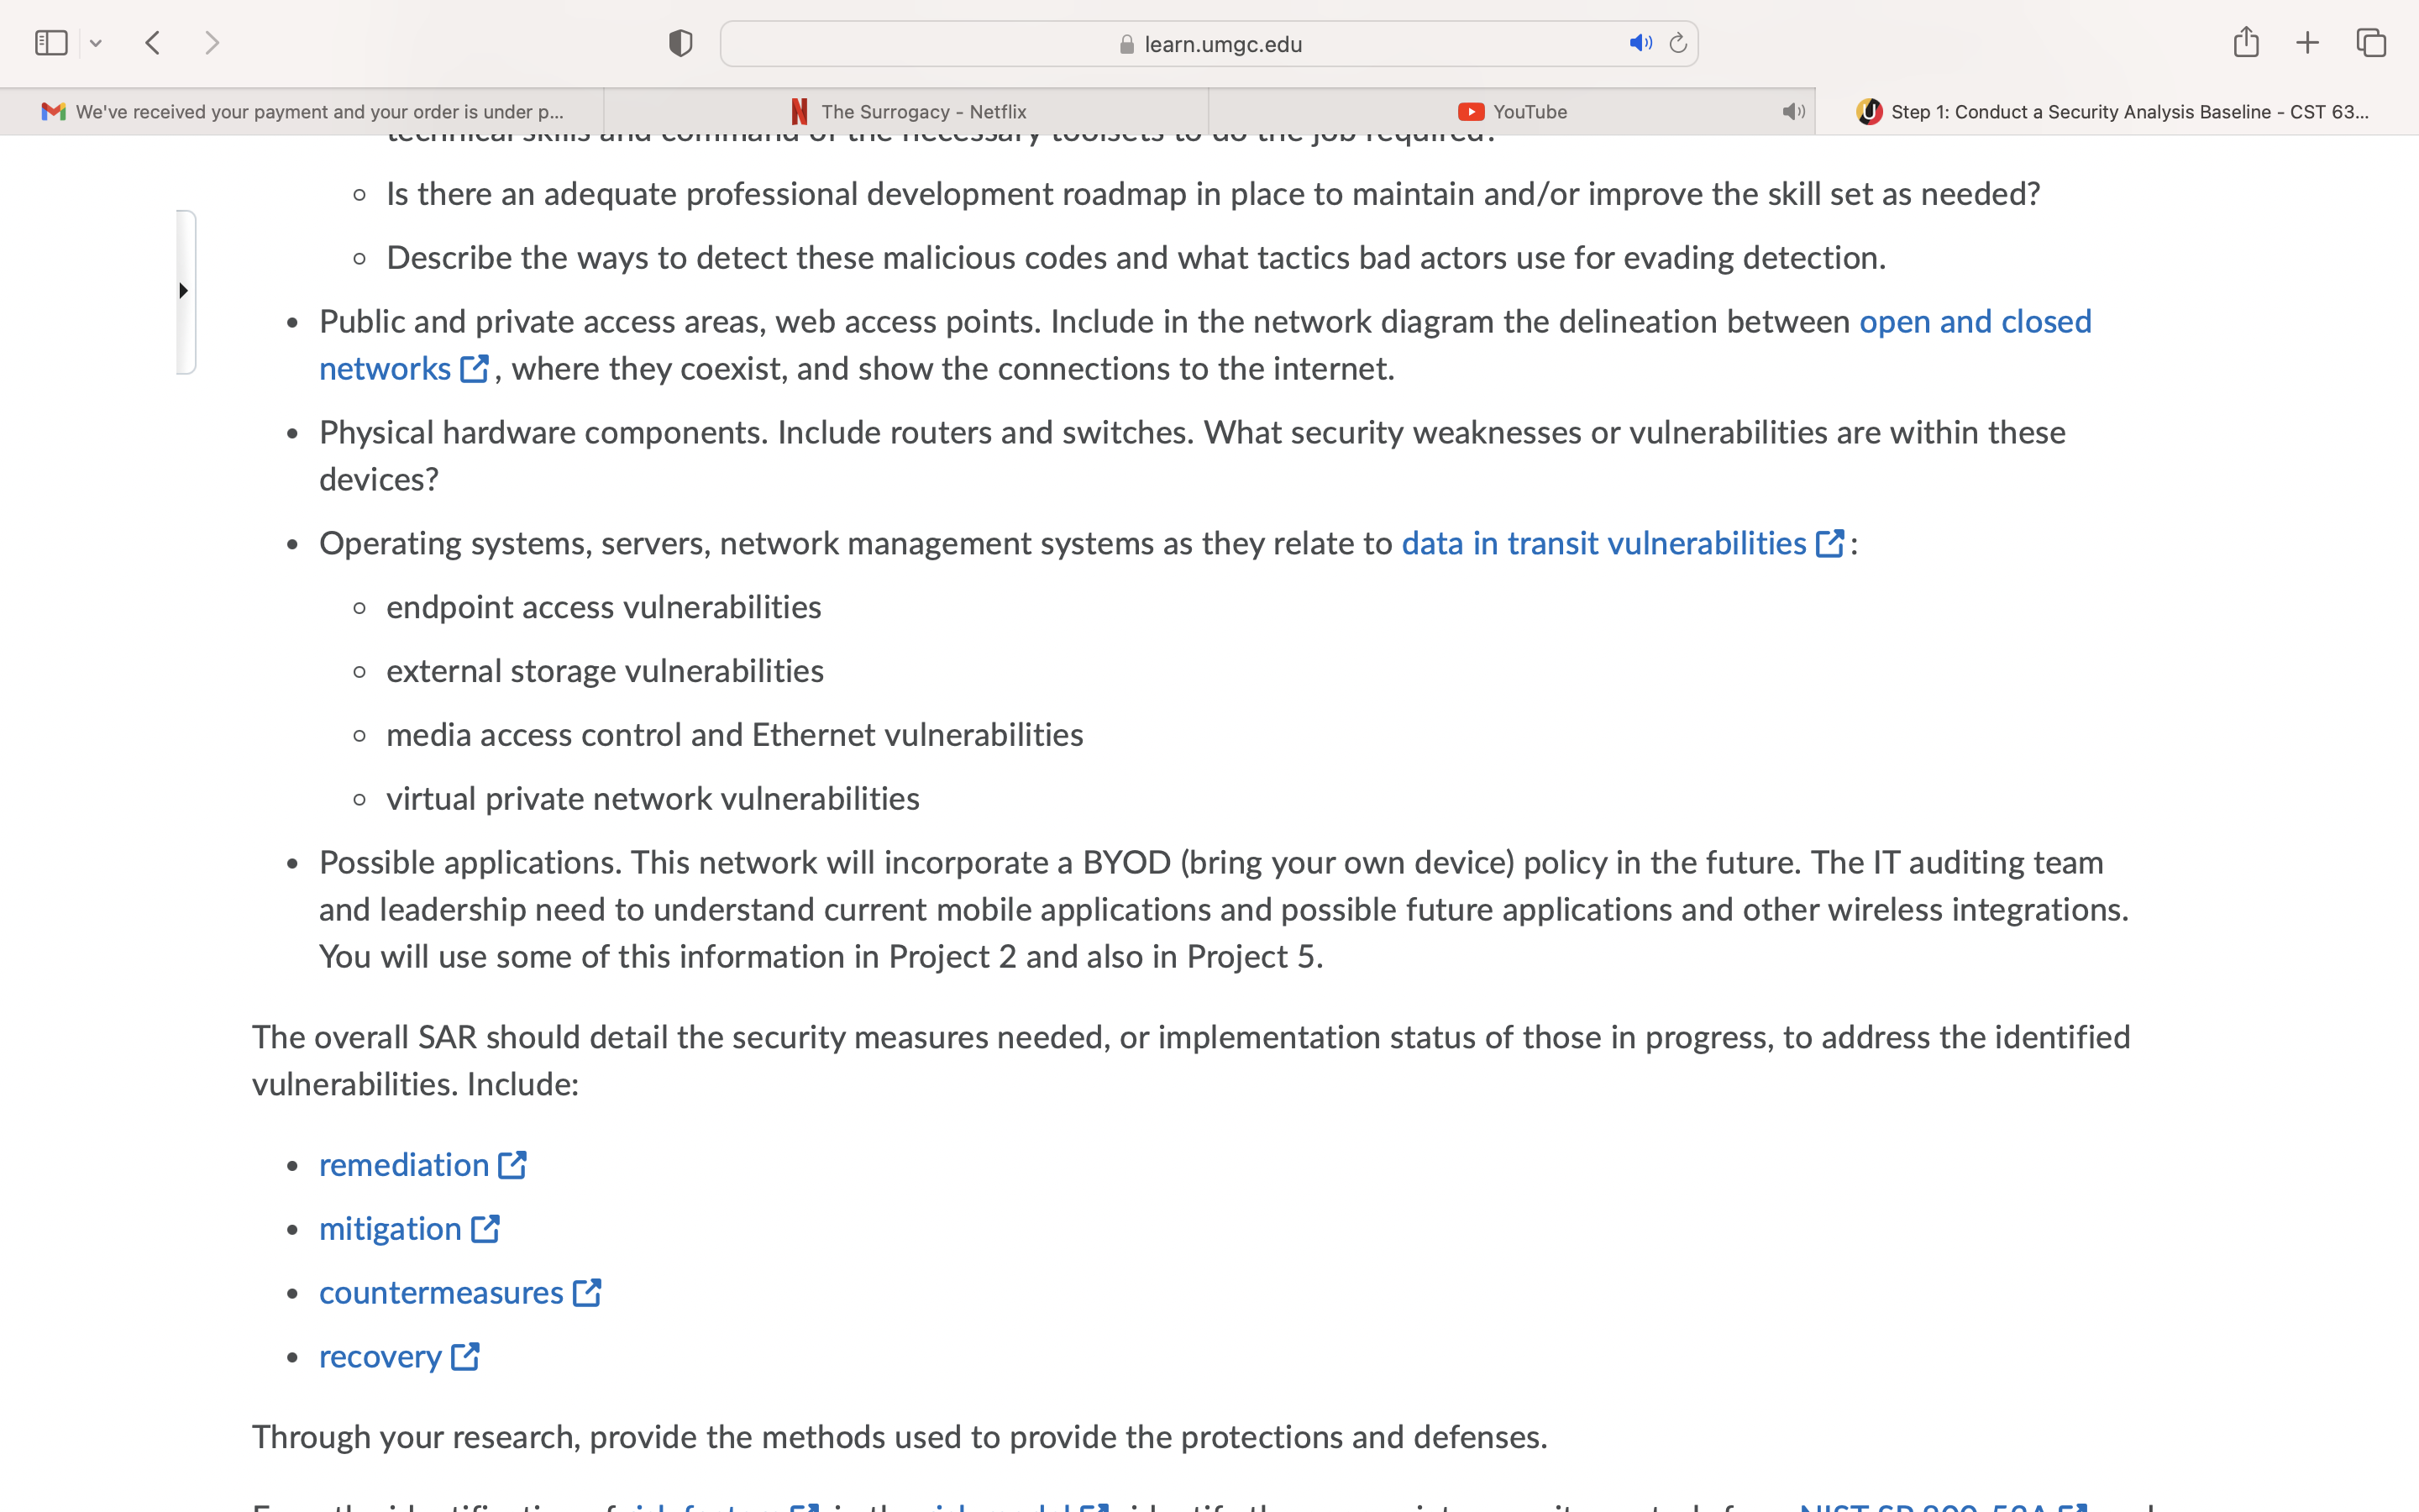Click 'Is there an adequate professional development roadmap'
The image size is (2419, 1512).
coord(1213,195)
